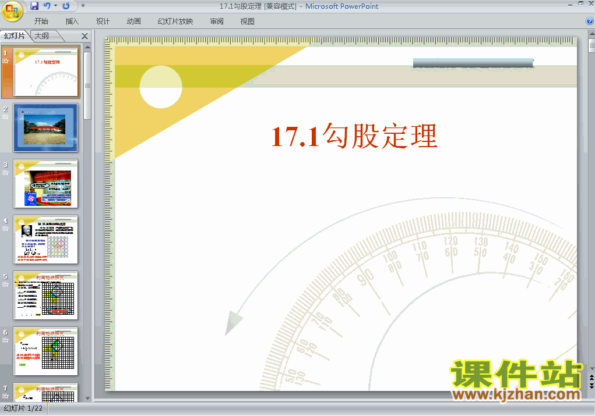Click animation star icon under slide 1

coord(5,61)
